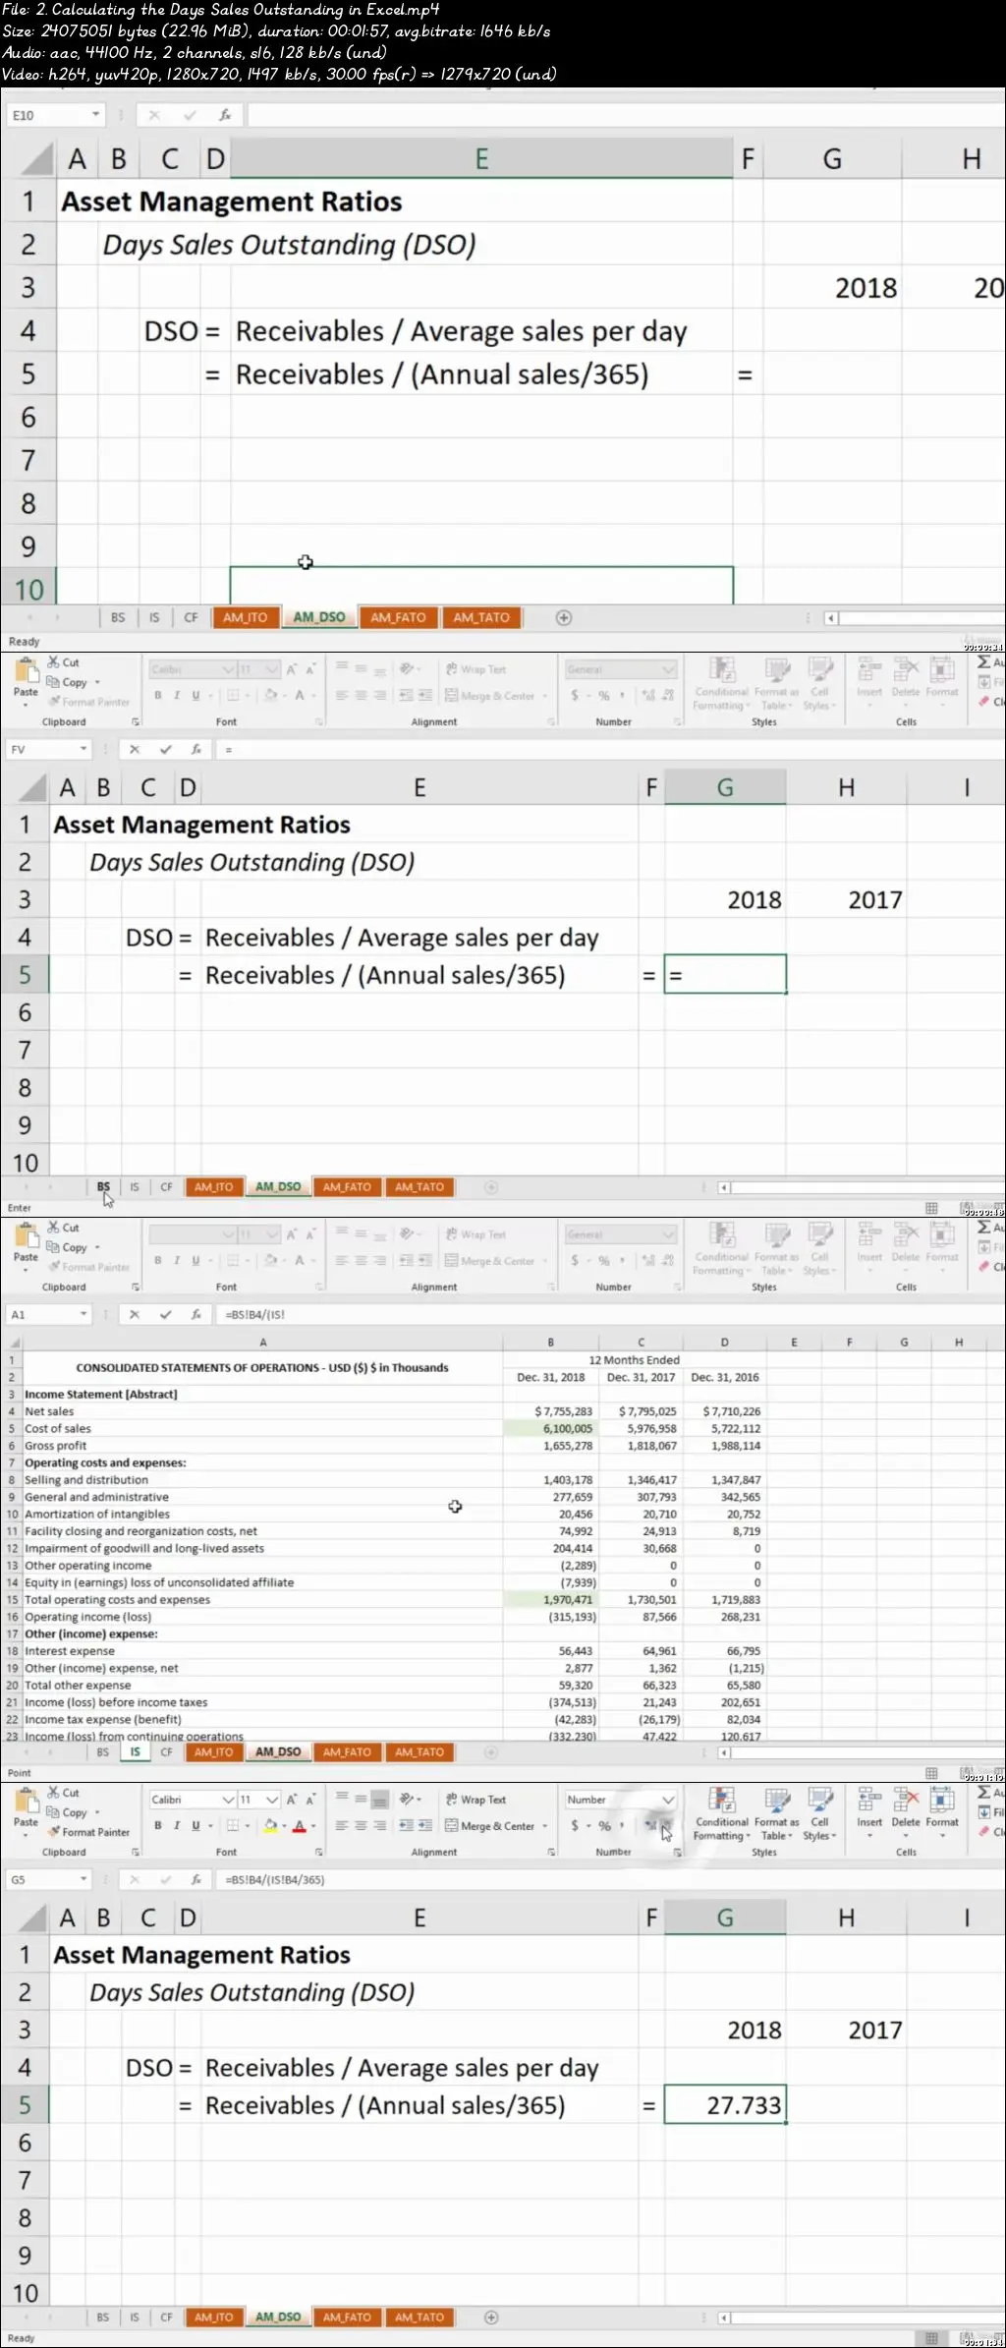Toggle Bold in the G5 frame
Image resolution: width=1006 pixels, height=2348 pixels.
click(x=157, y=1825)
